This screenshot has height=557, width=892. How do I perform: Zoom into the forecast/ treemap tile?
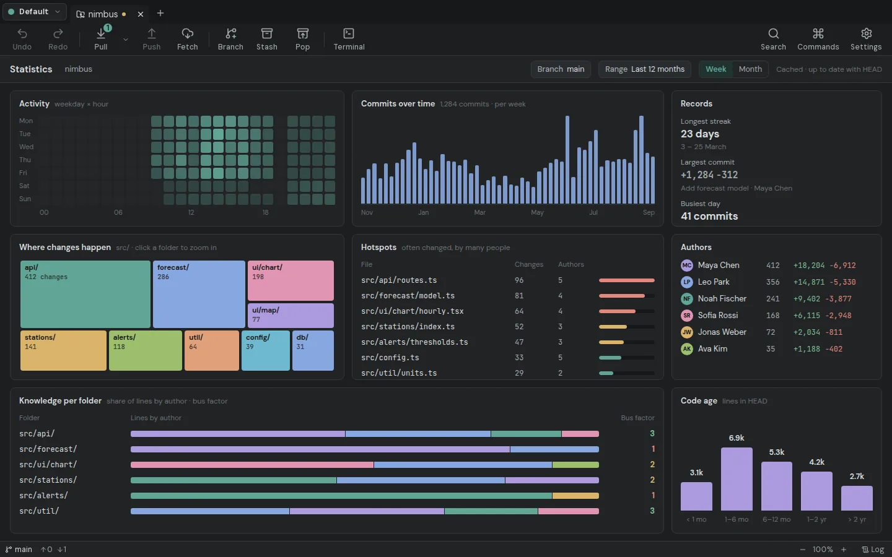point(199,294)
